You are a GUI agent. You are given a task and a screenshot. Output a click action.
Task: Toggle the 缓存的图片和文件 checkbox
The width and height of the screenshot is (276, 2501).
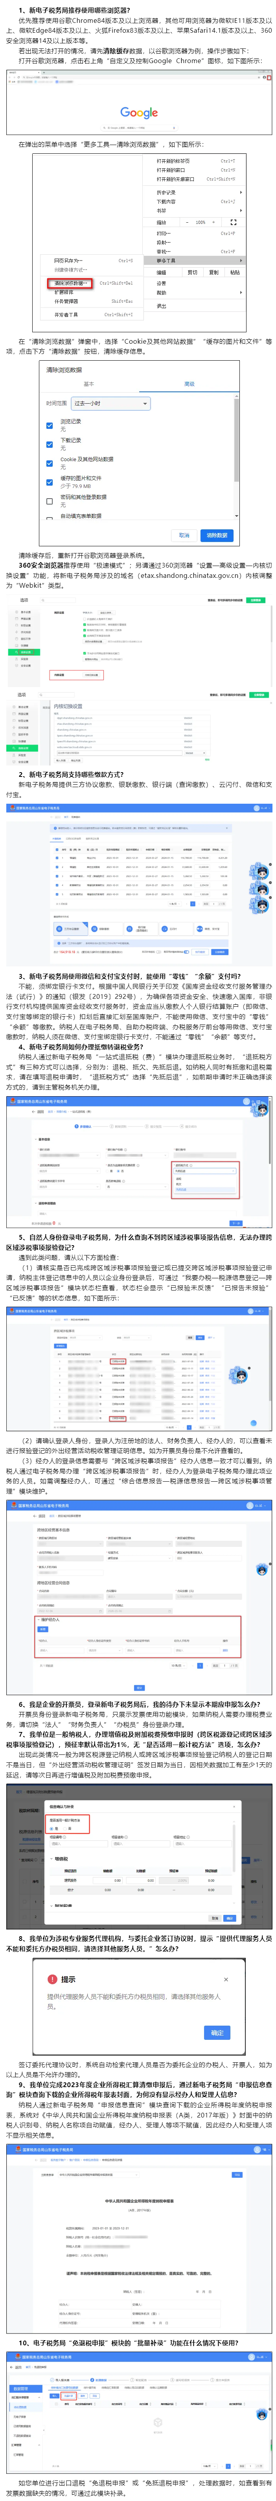point(50,482)
